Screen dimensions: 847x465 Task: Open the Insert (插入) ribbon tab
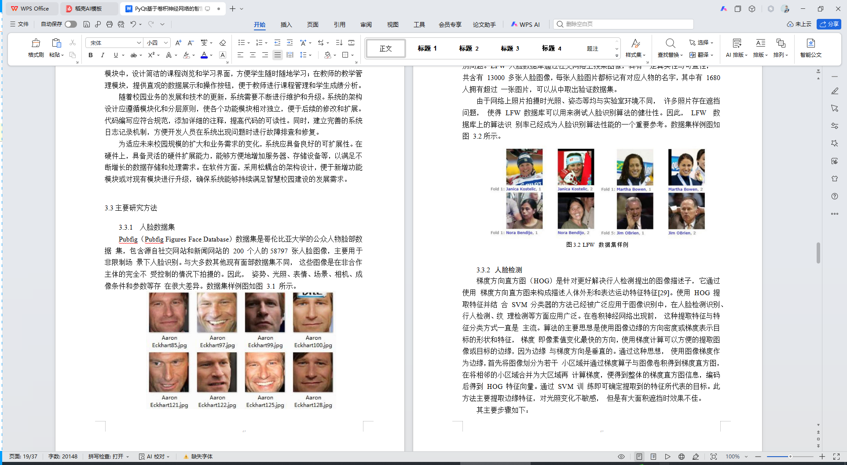point(286,25)
